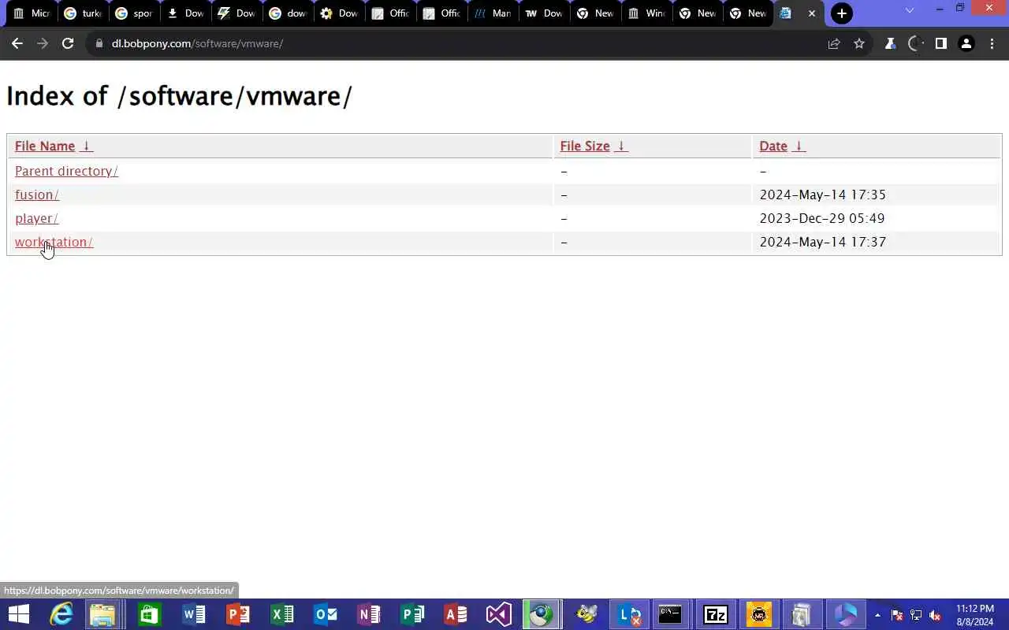Switch to the 'Winc' tab
The height and width of the screenshot is (630, 1009).
coord(646,13)
